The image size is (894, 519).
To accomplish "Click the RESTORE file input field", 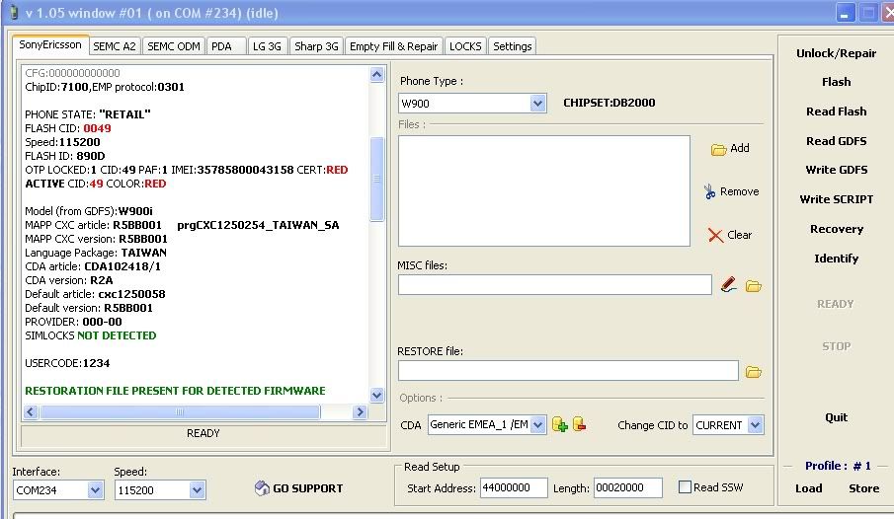I will point(568,371).
